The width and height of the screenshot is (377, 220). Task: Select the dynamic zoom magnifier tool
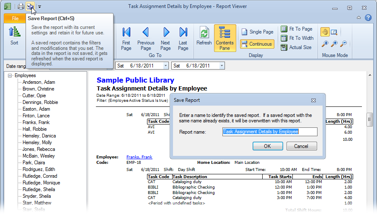325,44
